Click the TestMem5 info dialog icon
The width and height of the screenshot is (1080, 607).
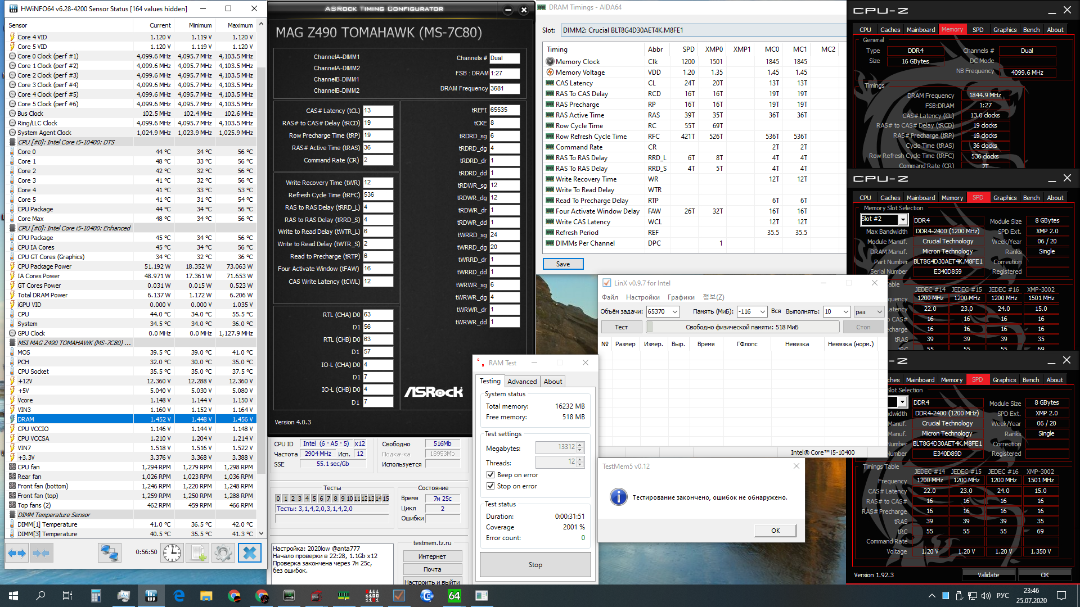pyautogui.click(x=618, y=497)
